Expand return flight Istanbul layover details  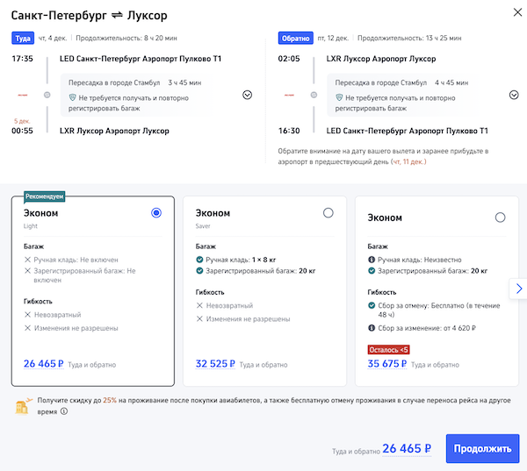click(x=513, y=95)
